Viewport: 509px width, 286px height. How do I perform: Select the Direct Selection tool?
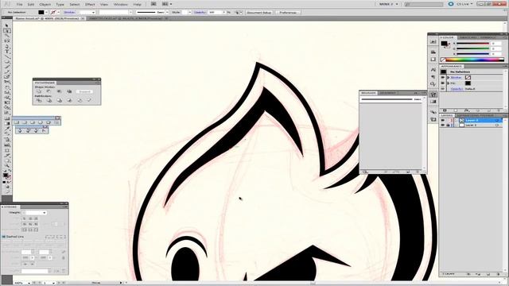pos(6,31)
